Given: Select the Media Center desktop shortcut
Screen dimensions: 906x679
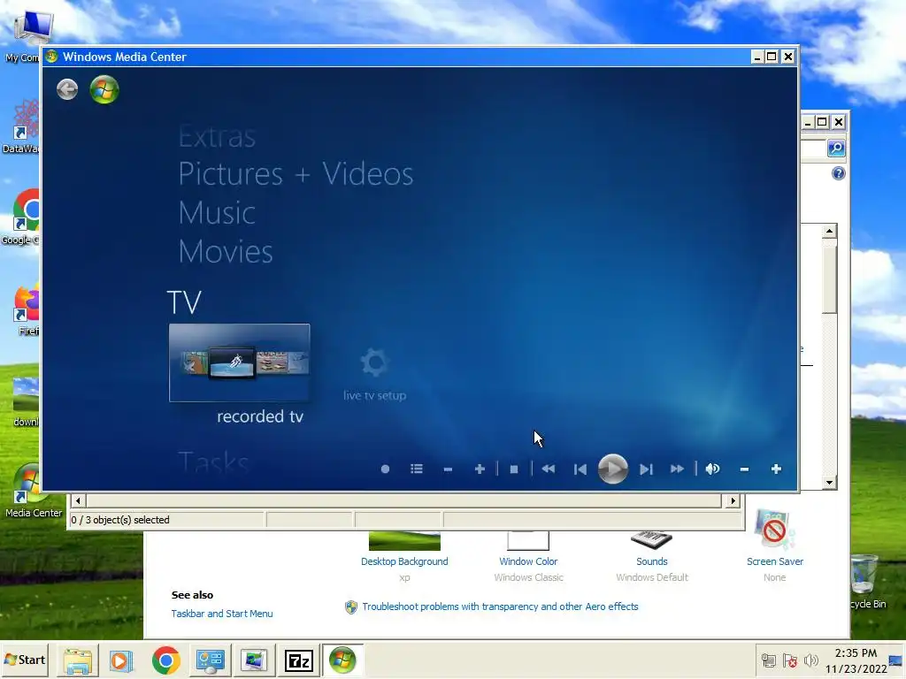Looking at the screenshot, I should click(x=33, y=491).
